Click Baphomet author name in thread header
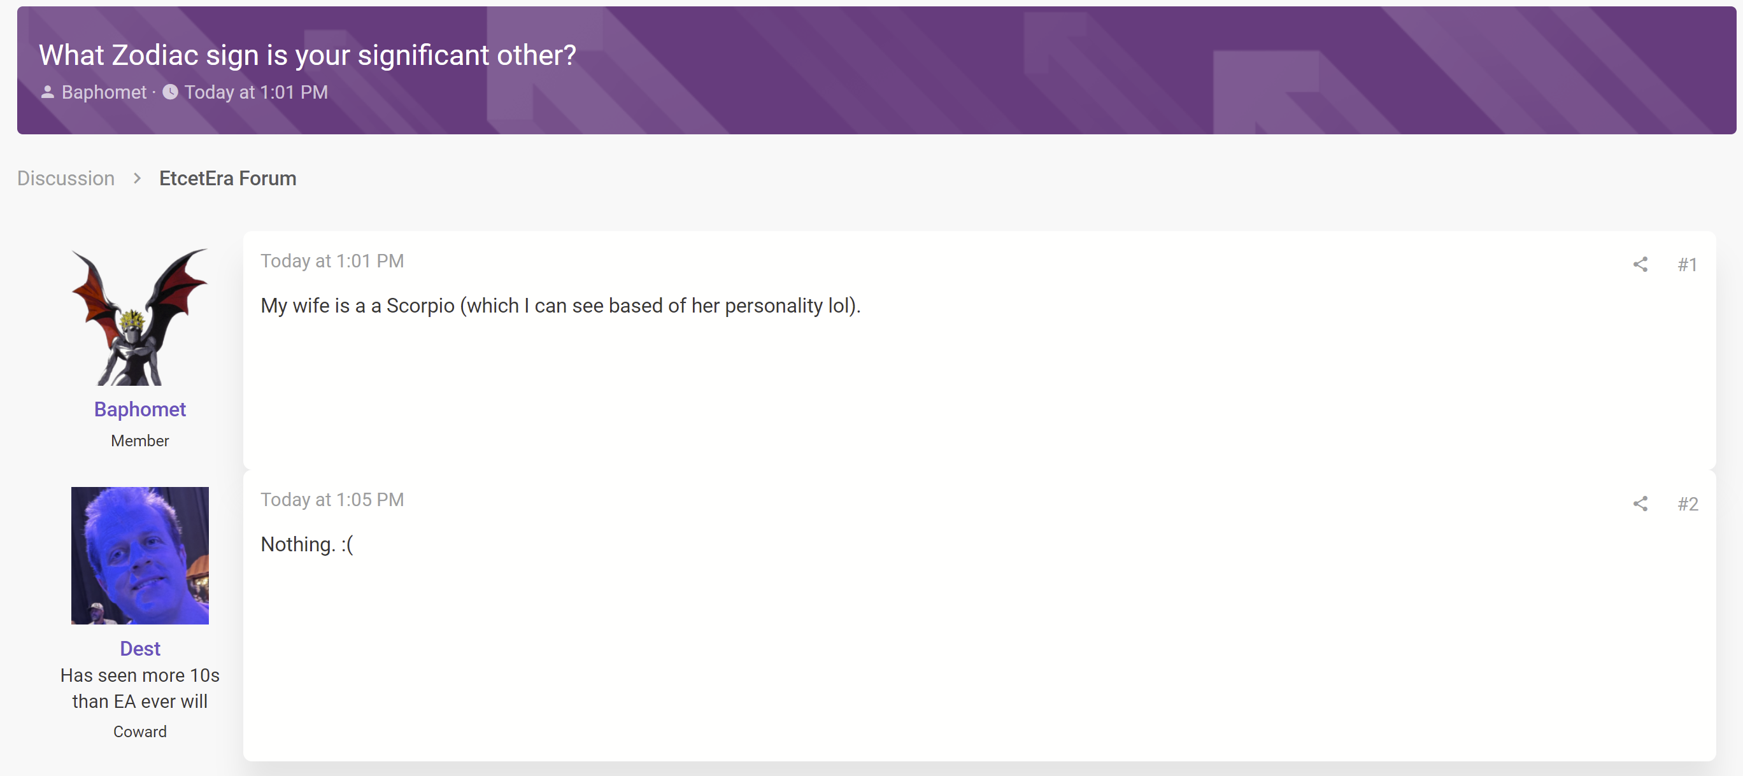Image resolution: width=1743 pixels, height=776 pixels. coord(104,92)
